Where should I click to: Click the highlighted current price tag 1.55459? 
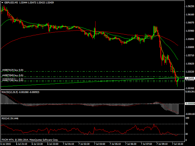[190, 78]
